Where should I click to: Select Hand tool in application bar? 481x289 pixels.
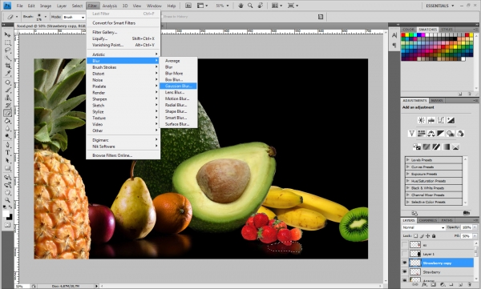240,6
